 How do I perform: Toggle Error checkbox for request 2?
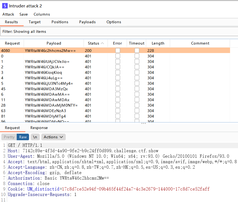(x=118, y=67)
